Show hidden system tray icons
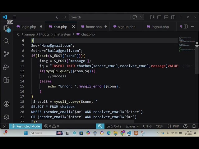This screenshot has width=199, height=149. coord(158,133)
